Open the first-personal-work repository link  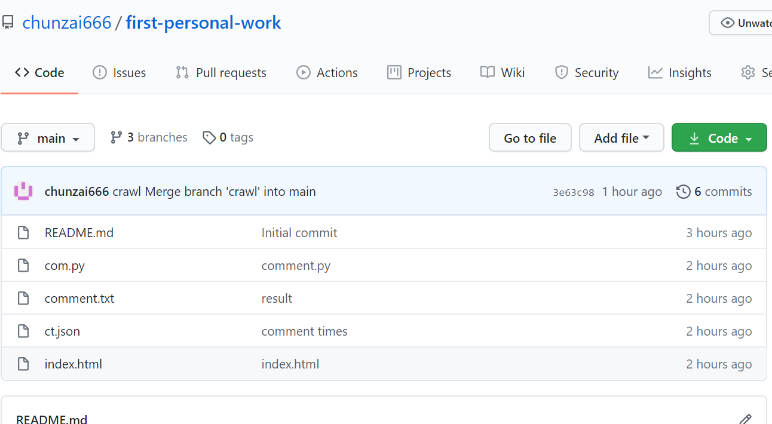coord(203,23)
